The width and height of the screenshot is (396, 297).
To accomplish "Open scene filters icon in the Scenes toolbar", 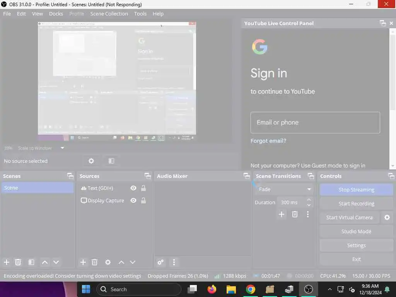I will 31,262.
